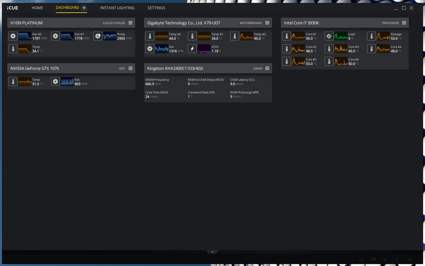Image resolution: width=425 pixels, height=266 pixels.
Task: Click the Pump 2903 RPM reading
Action: [x=125, y=38]
